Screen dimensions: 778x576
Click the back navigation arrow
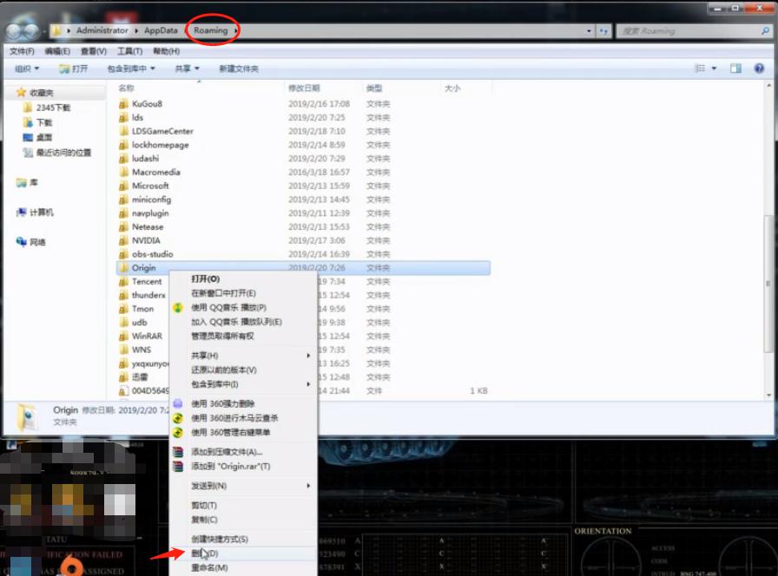11,29
